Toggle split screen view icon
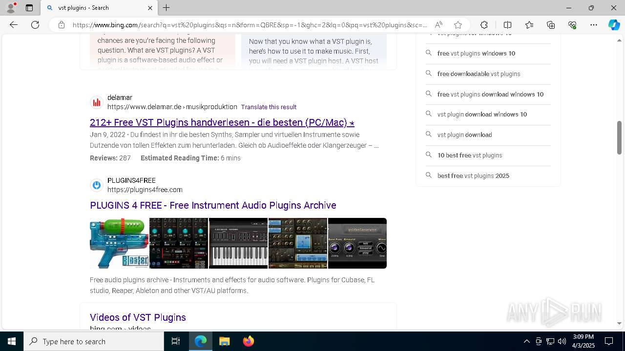This screenshot has width=625, height=351. point(507,25)
